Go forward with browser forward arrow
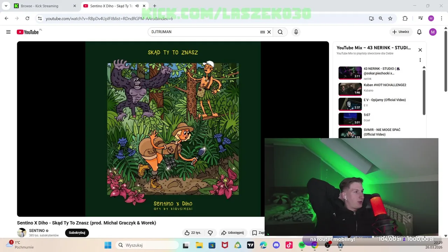The width and height of the screenshot is (448, 252). click(17, 19)
